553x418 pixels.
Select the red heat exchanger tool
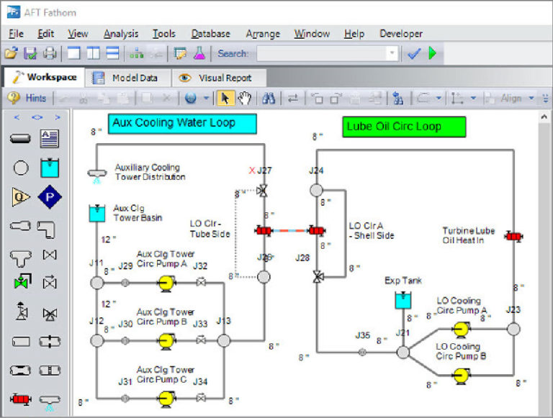point(20,399)
